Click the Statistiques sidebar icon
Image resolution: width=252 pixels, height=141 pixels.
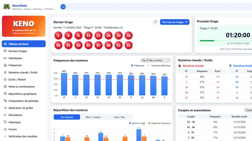click(5, 58)
